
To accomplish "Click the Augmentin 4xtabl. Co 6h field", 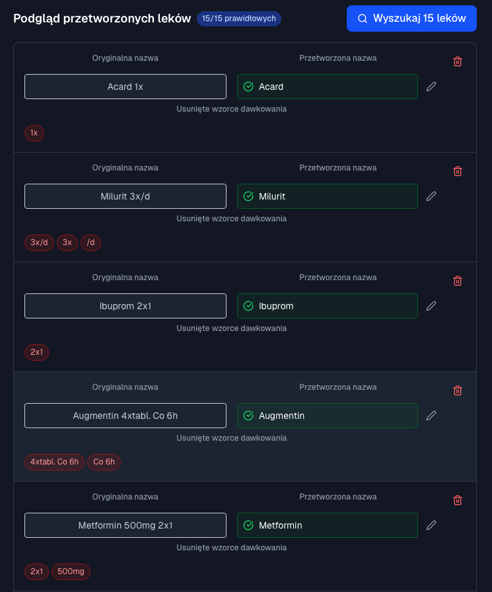I will (125, 416).
